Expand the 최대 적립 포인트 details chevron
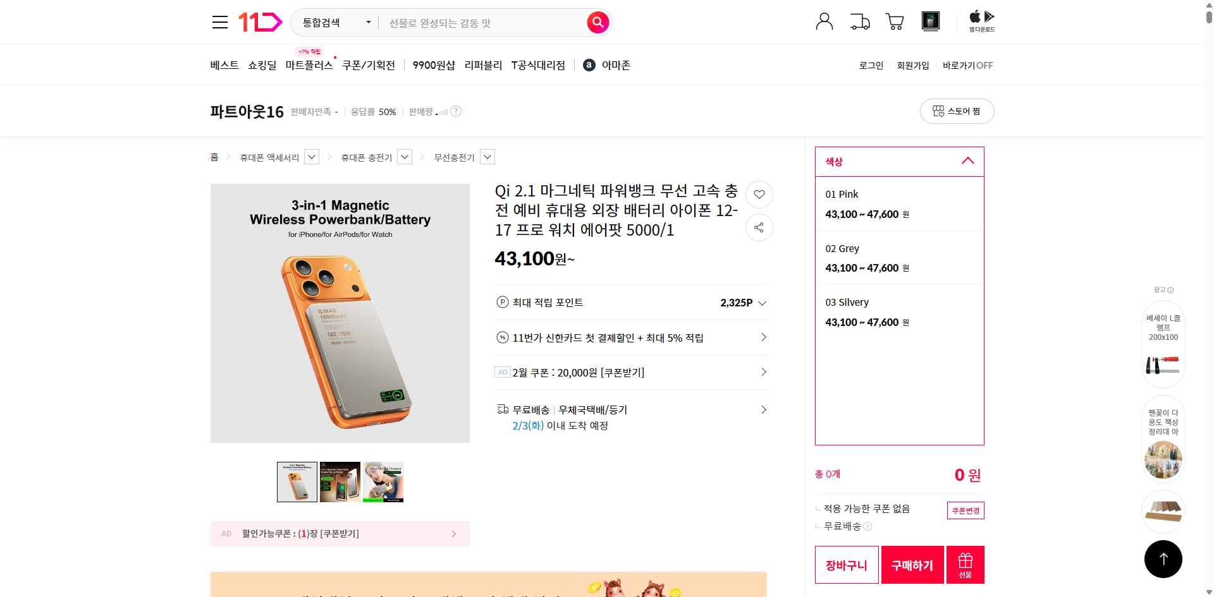 tap(762, 303)
